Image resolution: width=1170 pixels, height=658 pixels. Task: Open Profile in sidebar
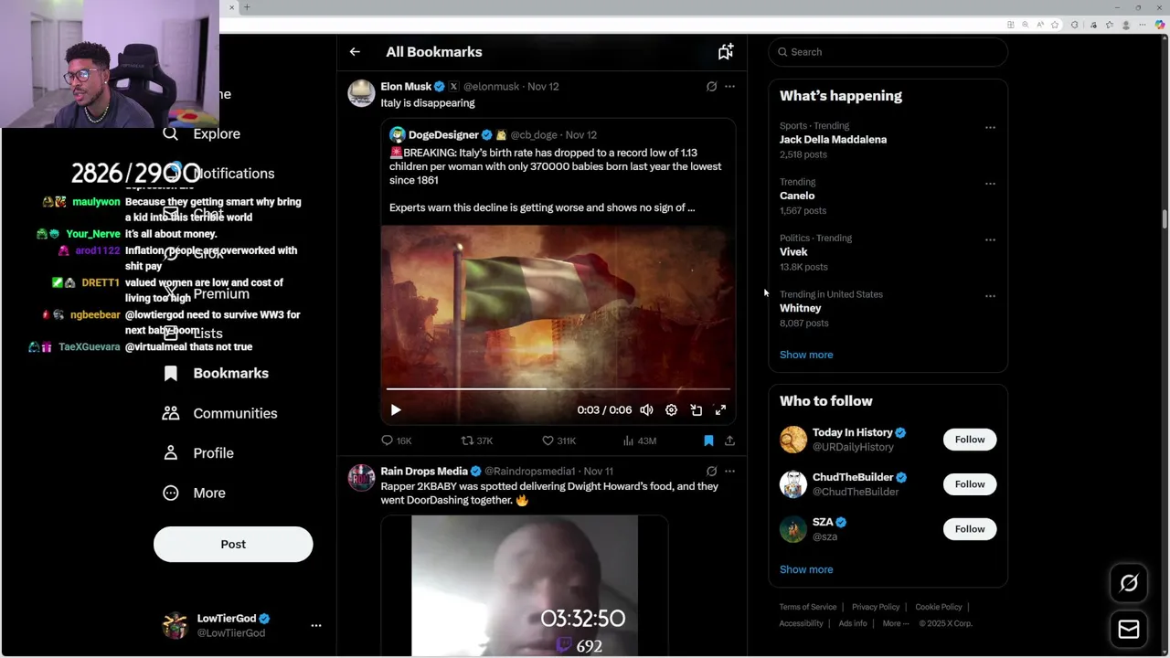(198, 453)
